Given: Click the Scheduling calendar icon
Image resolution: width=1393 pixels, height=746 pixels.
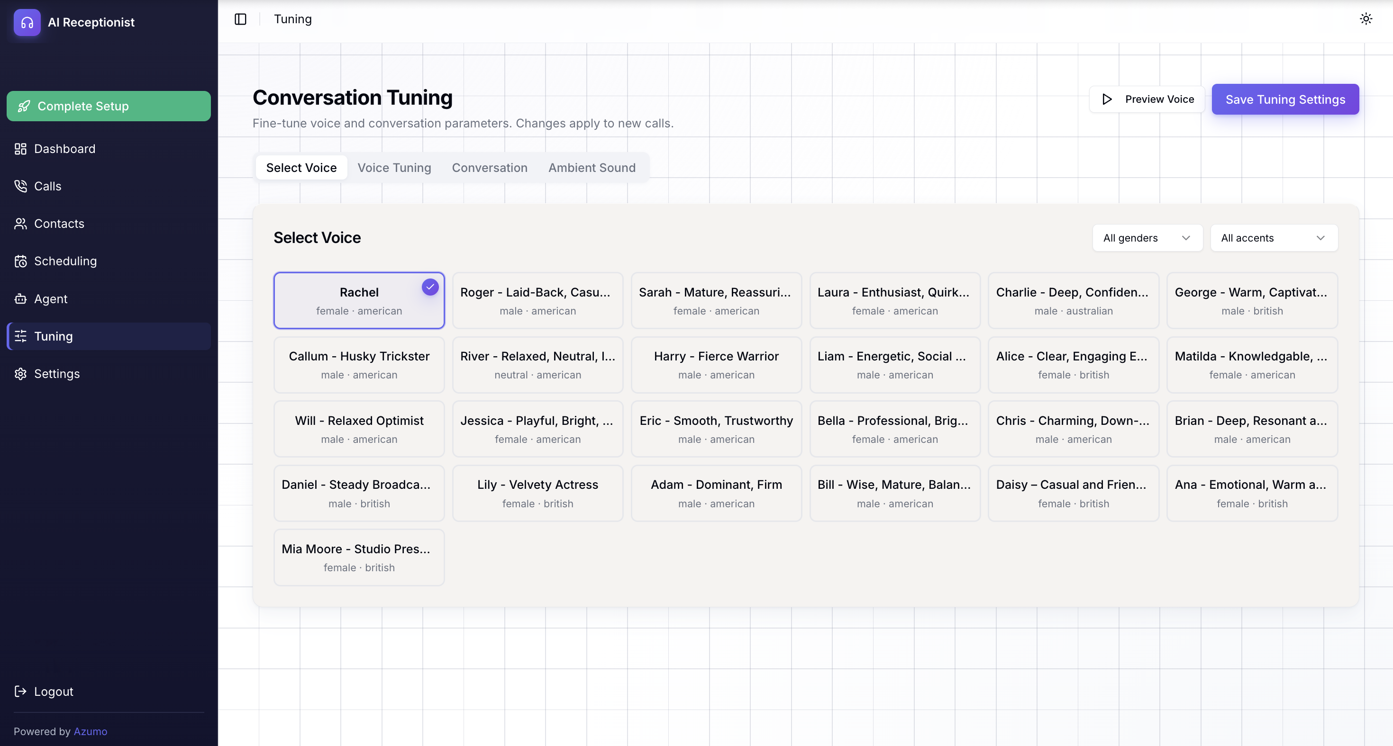Looking at the screenshot, I should (x=20, y=261).
